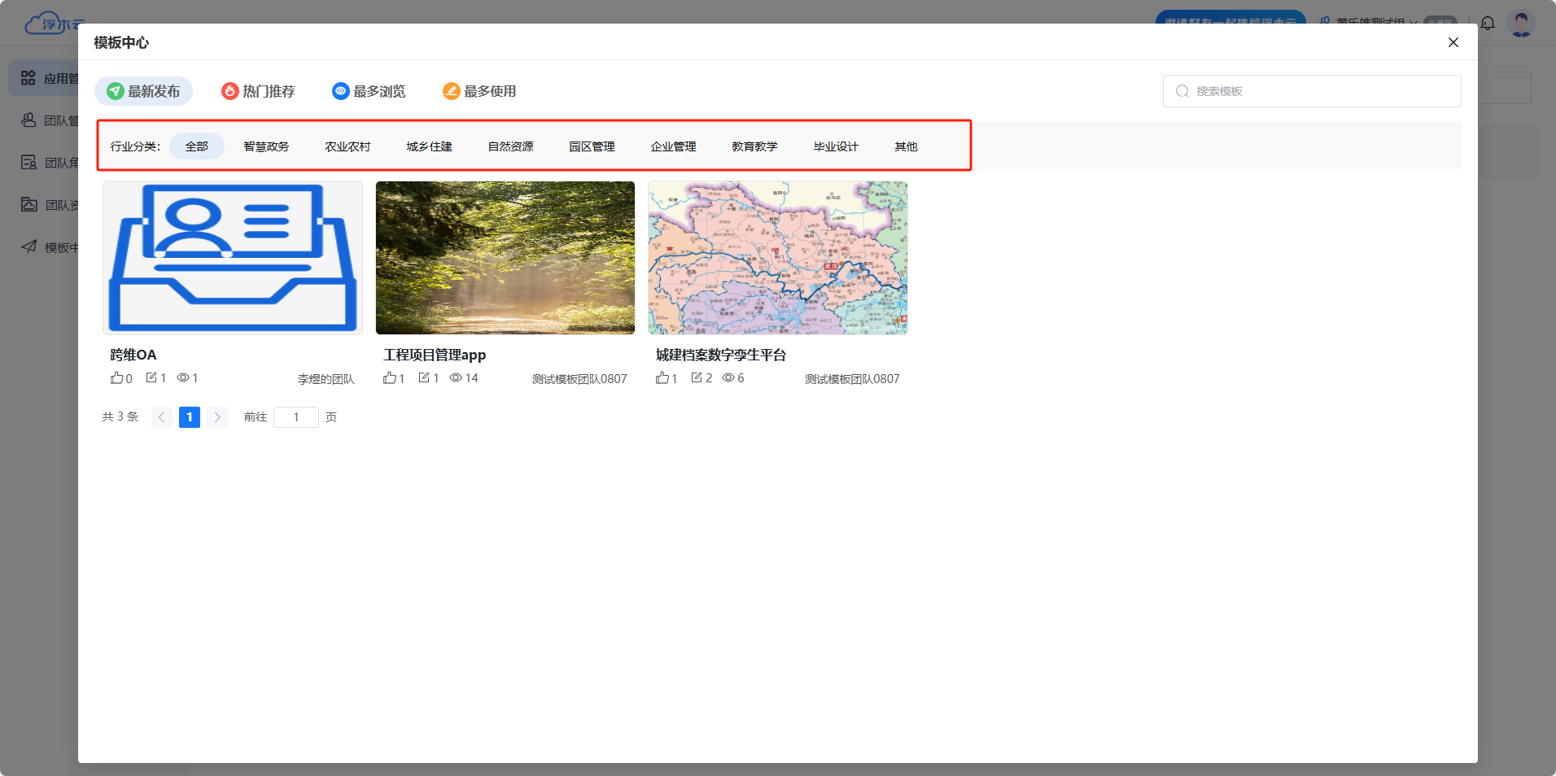
Task: Click the edit-count icon under 工程项目管理app
Action: 424,378
